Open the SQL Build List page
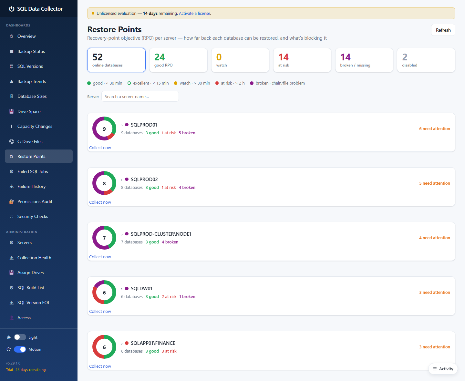 pyautogui.click(x=39, y=288)
